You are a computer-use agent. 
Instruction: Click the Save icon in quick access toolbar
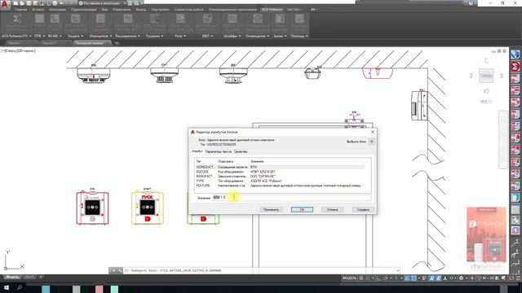click(29, 3)
